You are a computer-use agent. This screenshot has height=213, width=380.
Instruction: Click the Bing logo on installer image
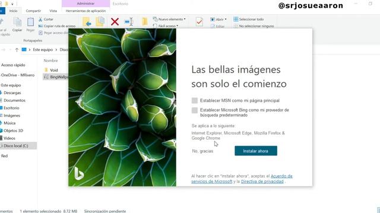(79, 173)
